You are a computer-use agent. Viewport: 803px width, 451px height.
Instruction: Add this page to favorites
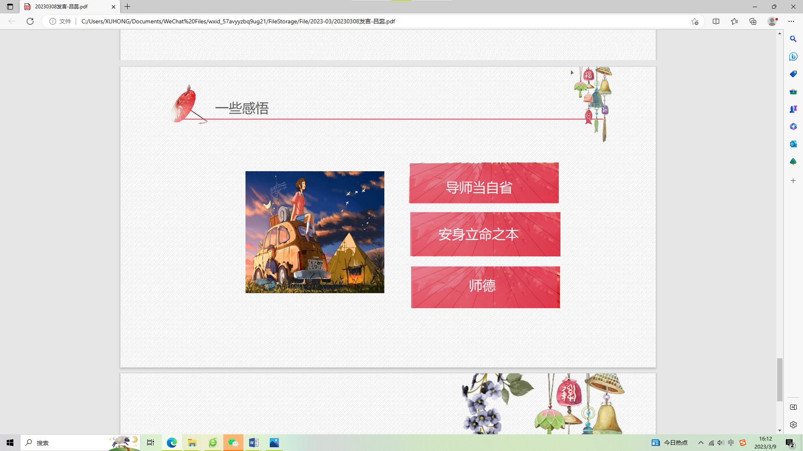[695, 21]
